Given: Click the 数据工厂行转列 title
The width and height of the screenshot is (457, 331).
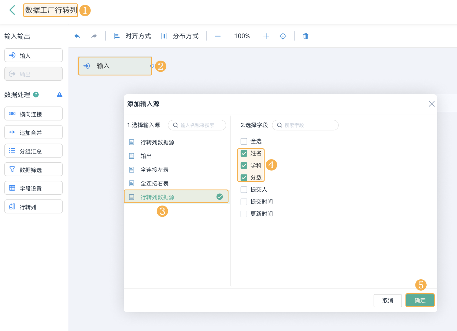Looking at the screenshot, I should tap(51, 10).
